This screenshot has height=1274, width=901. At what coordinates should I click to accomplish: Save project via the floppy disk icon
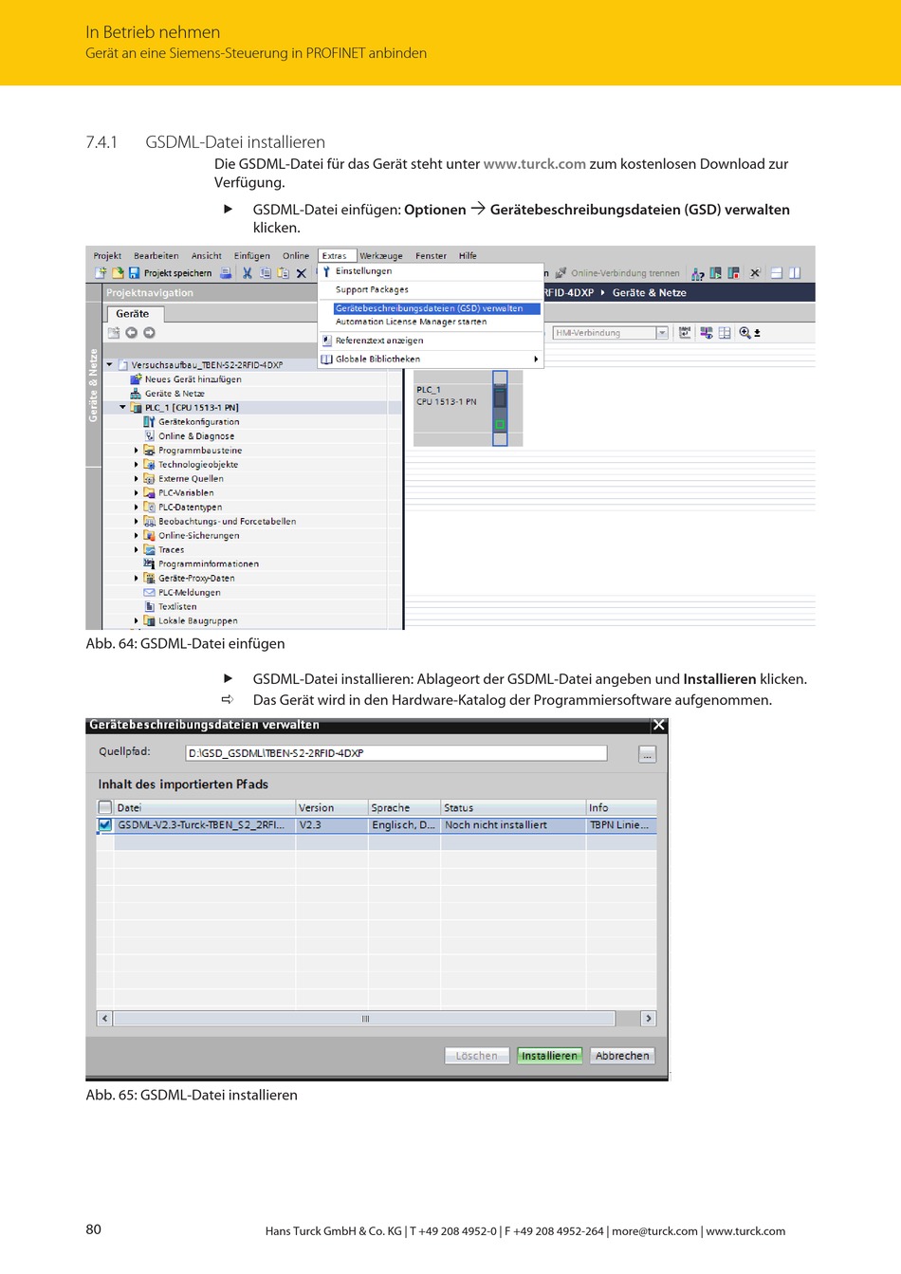[135, 273]
